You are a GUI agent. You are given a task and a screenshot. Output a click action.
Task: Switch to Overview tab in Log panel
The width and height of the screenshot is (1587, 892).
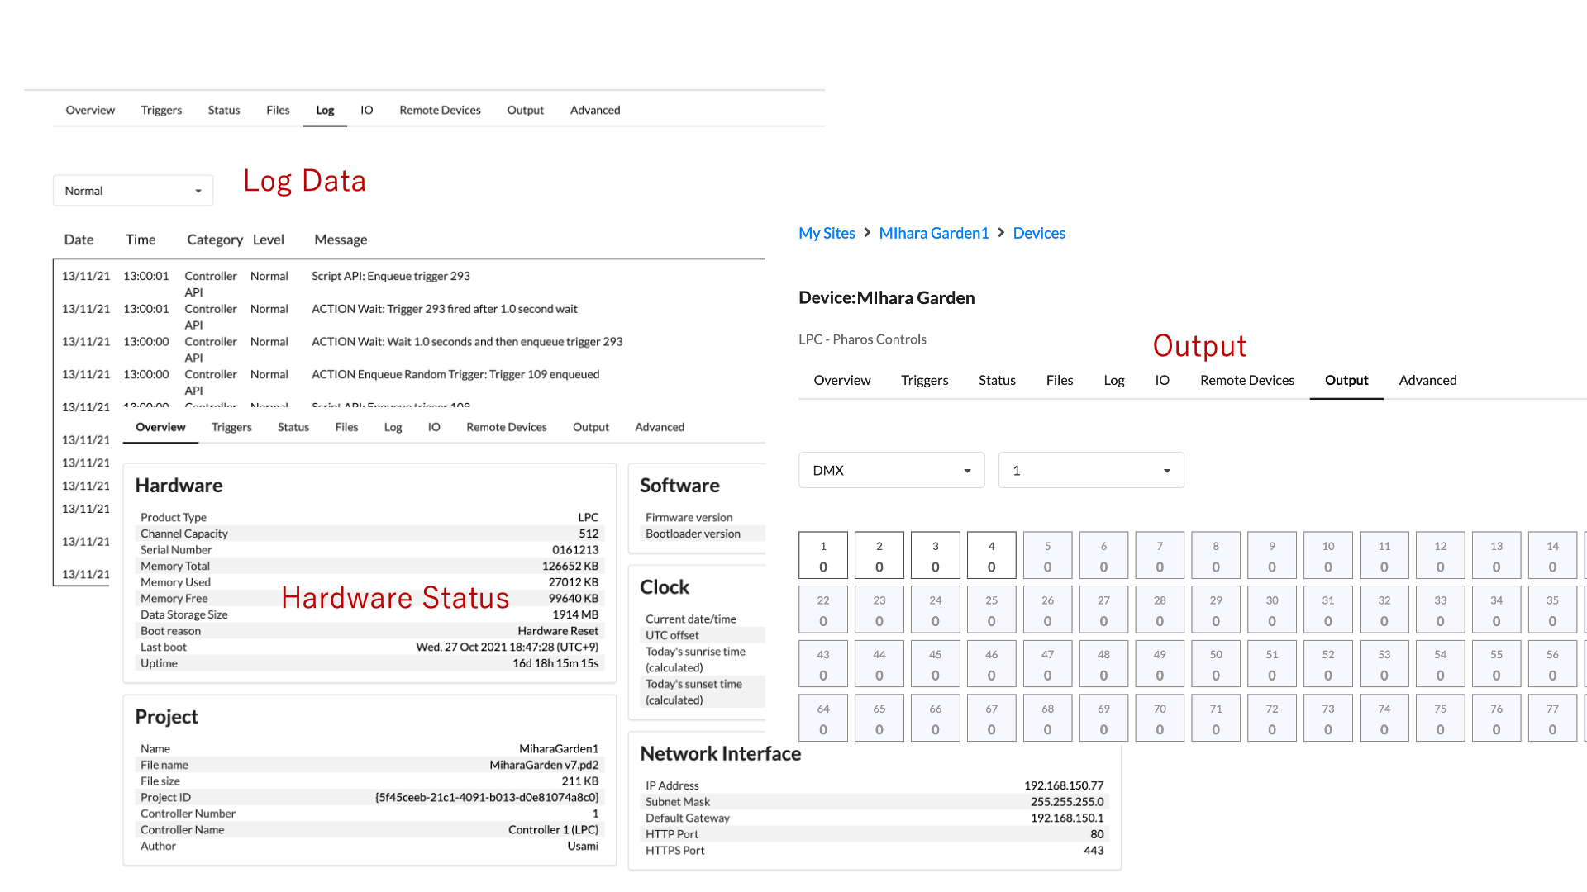tap(90, 110)
